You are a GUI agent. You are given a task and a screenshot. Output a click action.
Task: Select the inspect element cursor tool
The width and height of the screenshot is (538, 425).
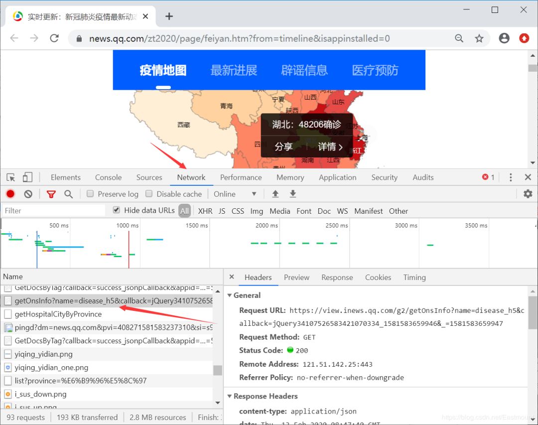click(x=9, y=177)
